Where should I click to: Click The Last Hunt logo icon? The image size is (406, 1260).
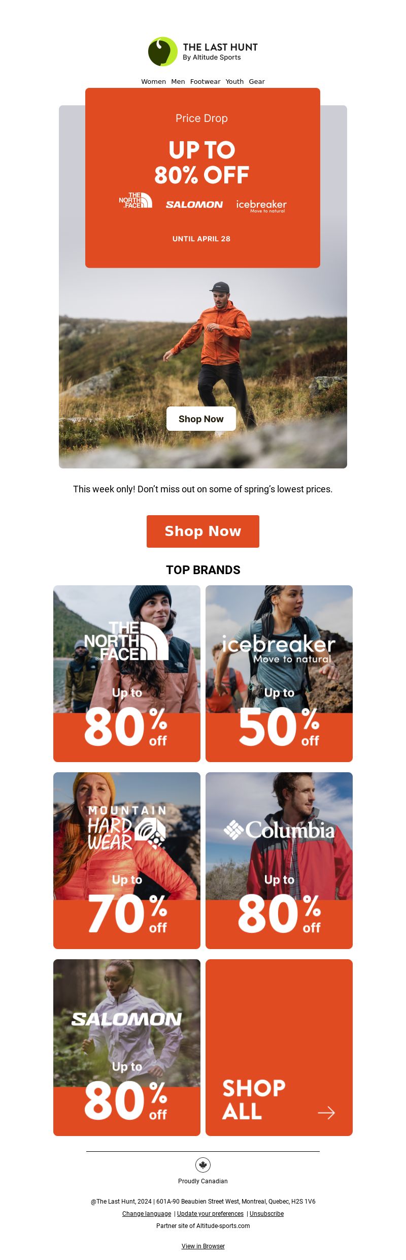coord(163,51)
